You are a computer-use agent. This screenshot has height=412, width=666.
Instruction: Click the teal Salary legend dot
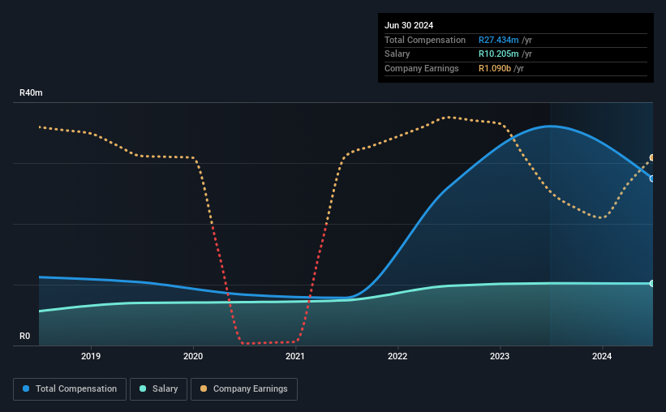143,388
